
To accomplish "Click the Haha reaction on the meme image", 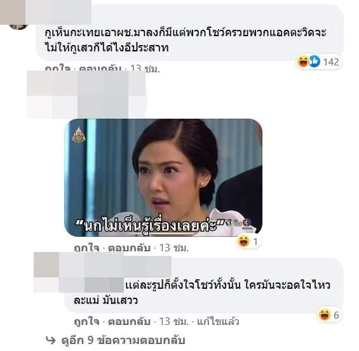I will pyautogui.click(x=243, y=241).
